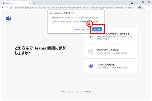Click the padlock icon in the address bar
Screen dimensions: 152x101
click(x=16, y=8)
